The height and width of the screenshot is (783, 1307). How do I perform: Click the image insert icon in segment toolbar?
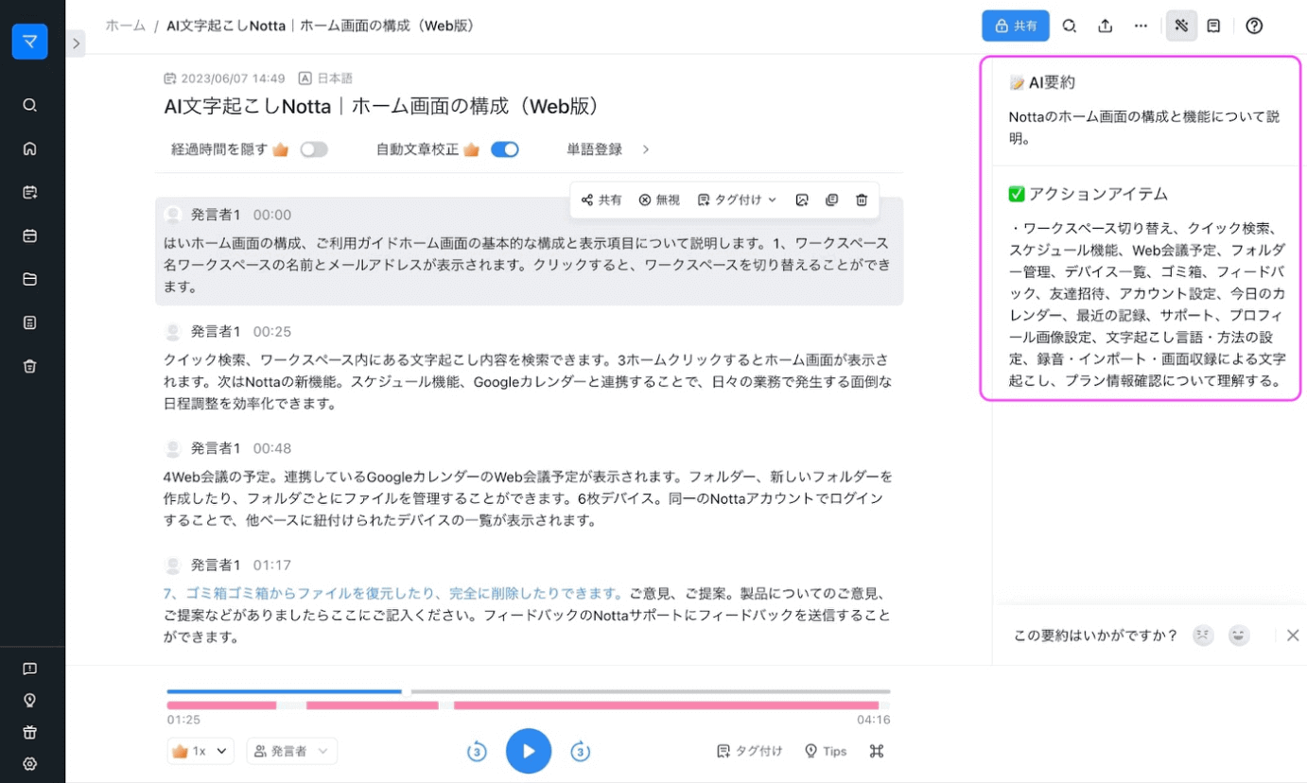(x=801, y=200)
